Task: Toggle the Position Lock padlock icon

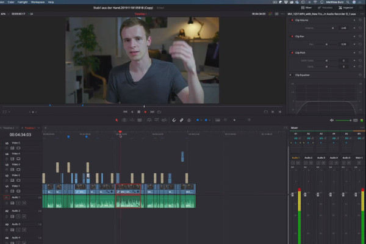Action: coord(189,120)
